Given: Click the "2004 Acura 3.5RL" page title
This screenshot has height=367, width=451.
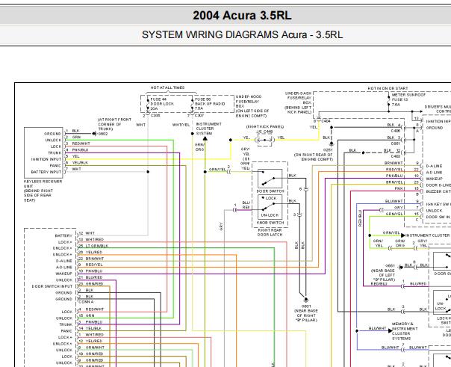Looking at the screenshot, I should [242, 15].
